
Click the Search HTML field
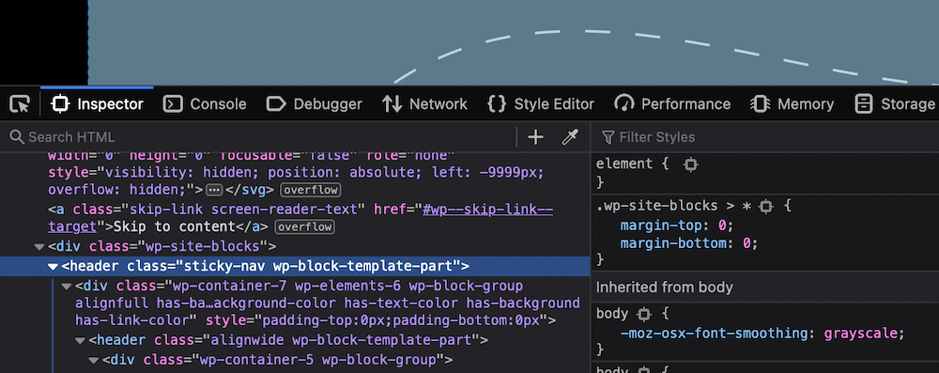257,137
